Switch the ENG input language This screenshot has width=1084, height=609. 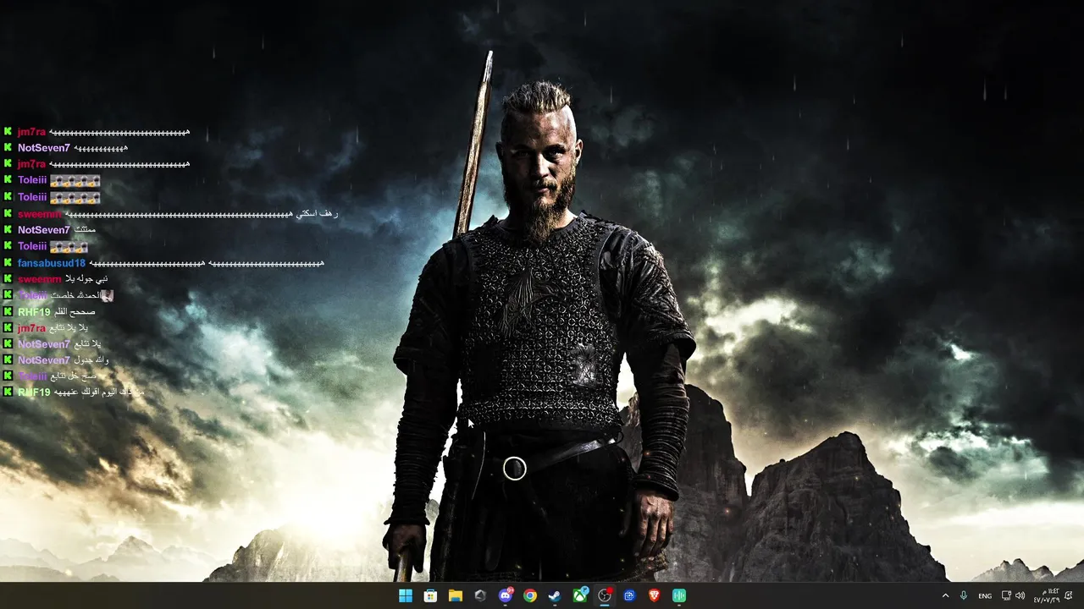(x=985, y=596)
